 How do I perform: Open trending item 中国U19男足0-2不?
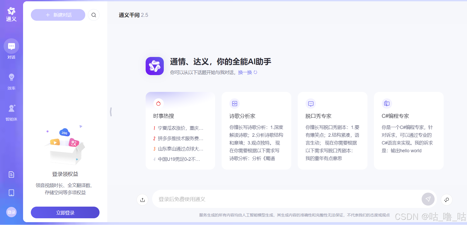tap(177, 159)
